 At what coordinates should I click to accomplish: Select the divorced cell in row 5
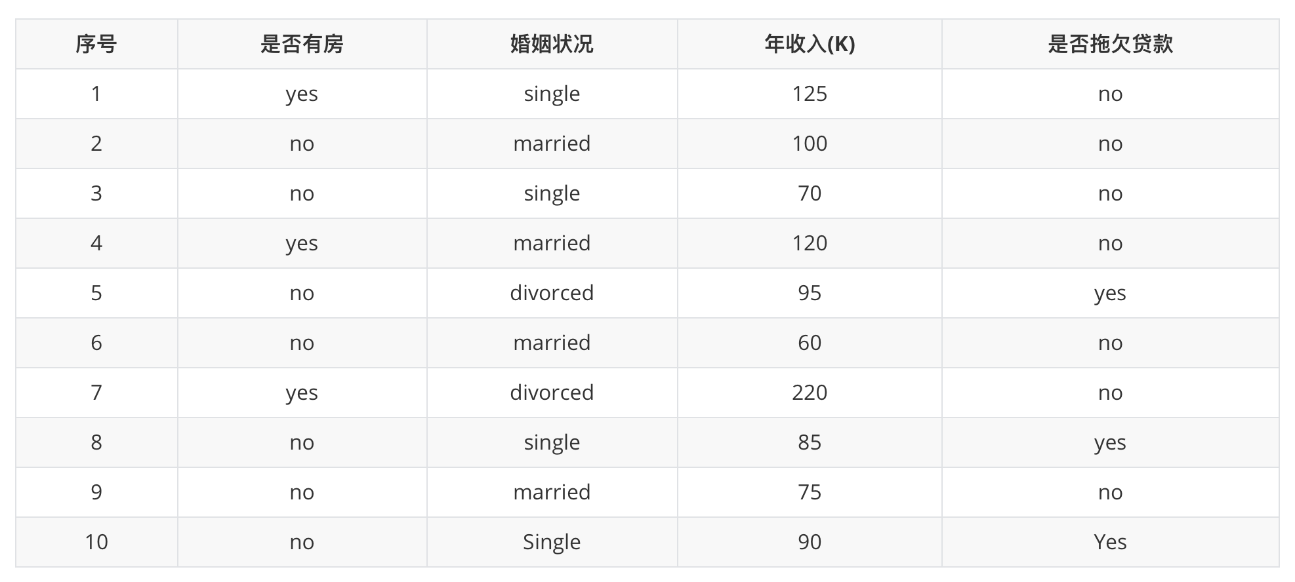(x=552, y=293)
